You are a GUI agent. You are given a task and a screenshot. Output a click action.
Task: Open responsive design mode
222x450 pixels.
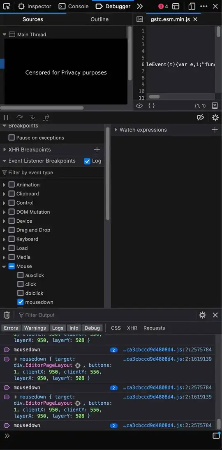pos(192,6)
